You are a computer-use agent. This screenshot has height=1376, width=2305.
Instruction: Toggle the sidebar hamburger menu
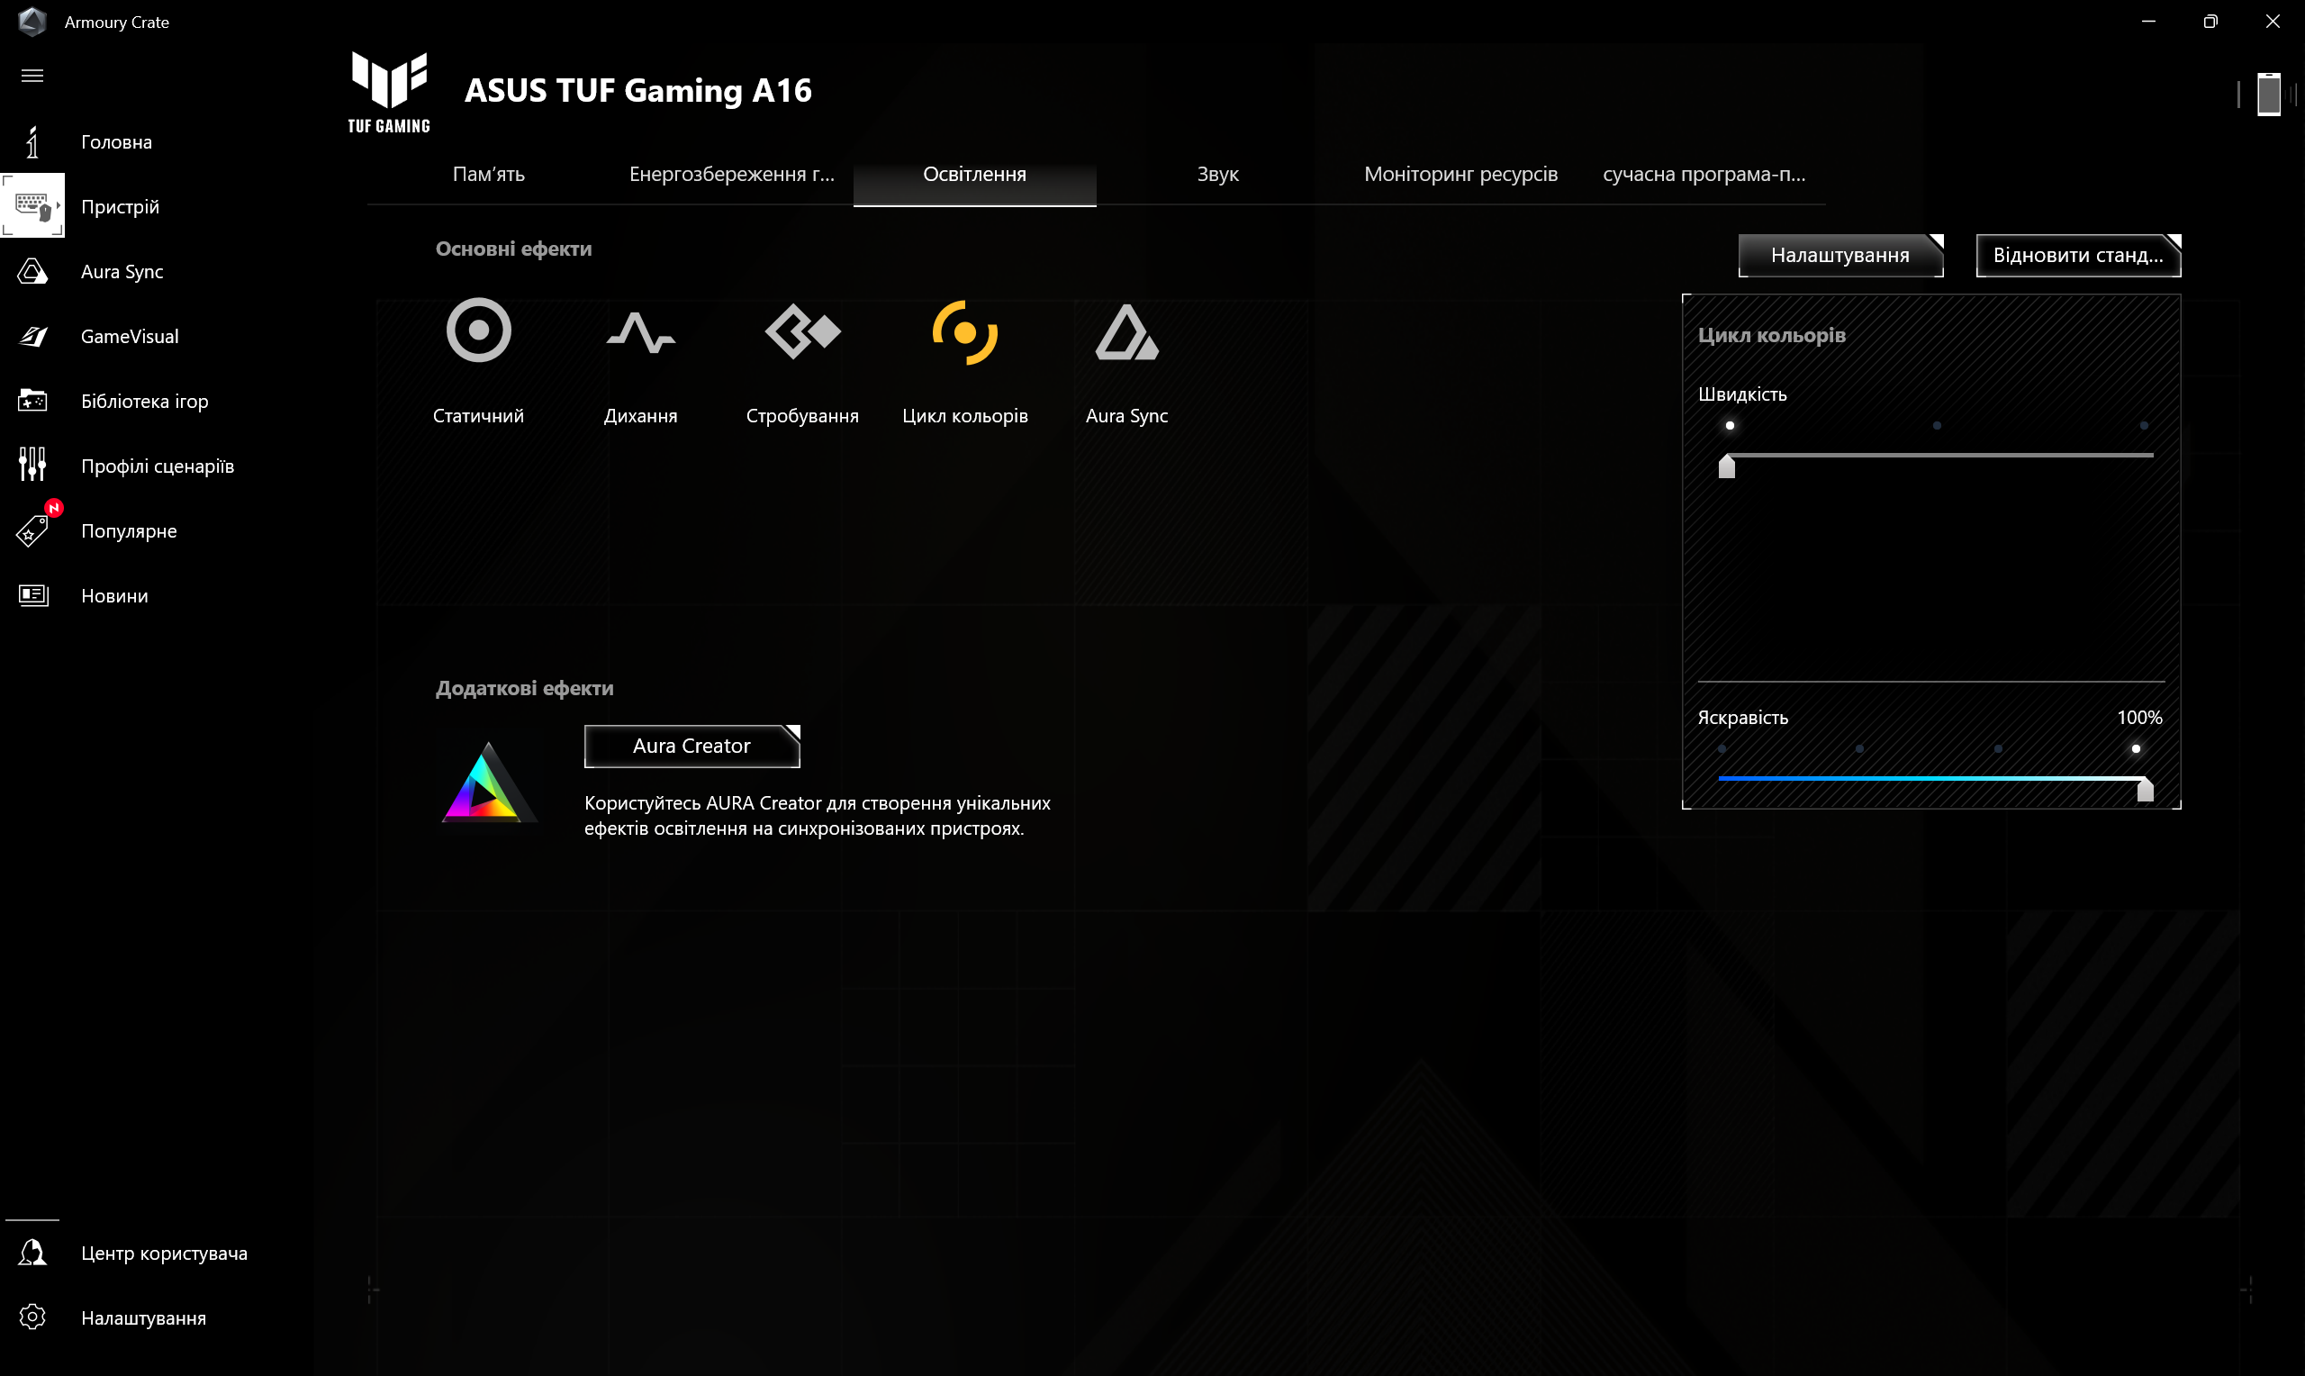tap(32, 74)
